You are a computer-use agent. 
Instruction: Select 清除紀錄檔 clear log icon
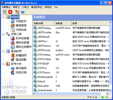[x=13, y=43]
